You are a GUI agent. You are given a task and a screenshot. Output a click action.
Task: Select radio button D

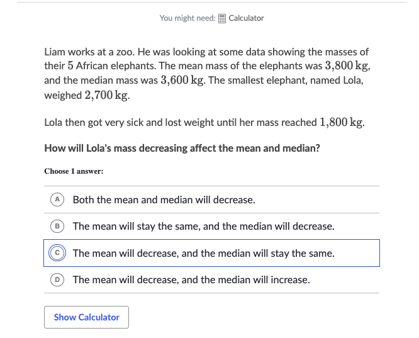tap(57, 279)
